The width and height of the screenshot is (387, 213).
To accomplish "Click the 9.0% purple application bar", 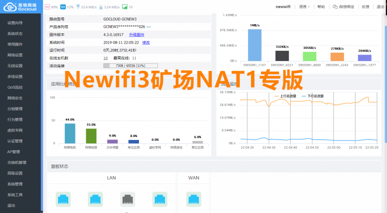I will (112, 141).
